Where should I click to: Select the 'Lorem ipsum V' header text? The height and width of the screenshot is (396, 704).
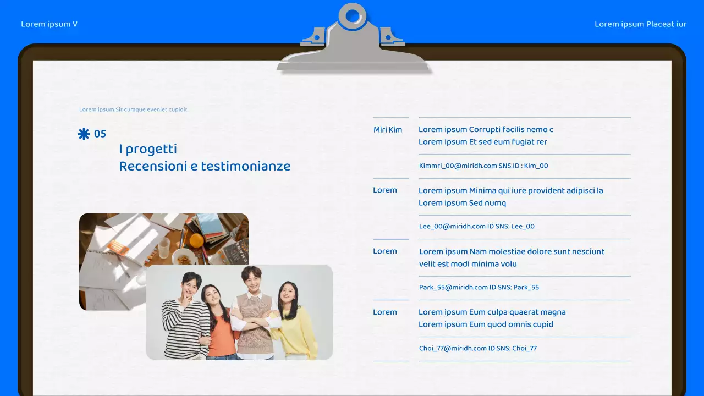(x=49, y=24)
